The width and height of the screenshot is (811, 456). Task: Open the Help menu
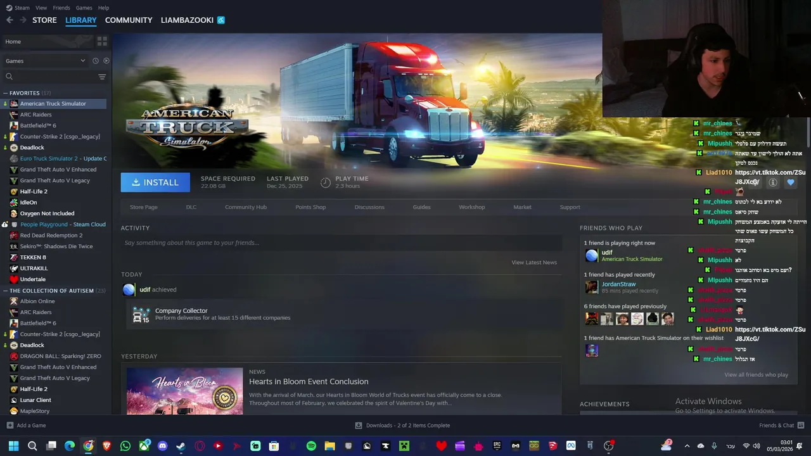(103, 8)
